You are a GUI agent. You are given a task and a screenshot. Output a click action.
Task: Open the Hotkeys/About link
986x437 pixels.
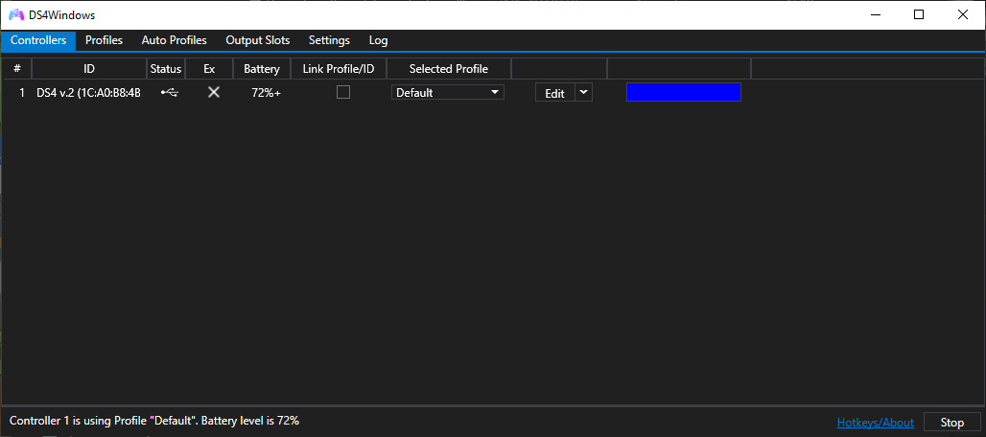[x=876, y=423]
